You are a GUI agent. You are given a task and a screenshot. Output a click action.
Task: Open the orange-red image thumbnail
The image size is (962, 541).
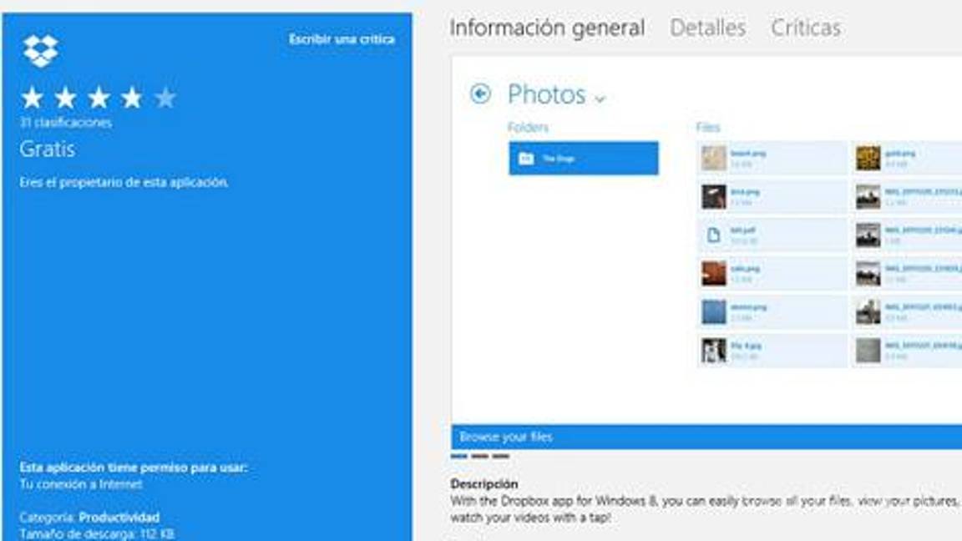713,274
